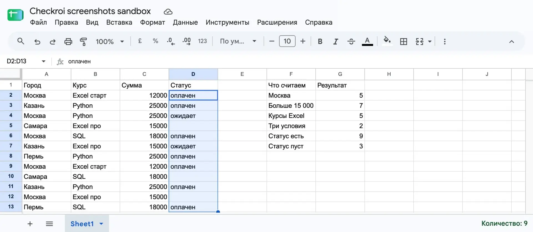Click the font size input field
Screen dimensions: 533x232
[287, 41]
